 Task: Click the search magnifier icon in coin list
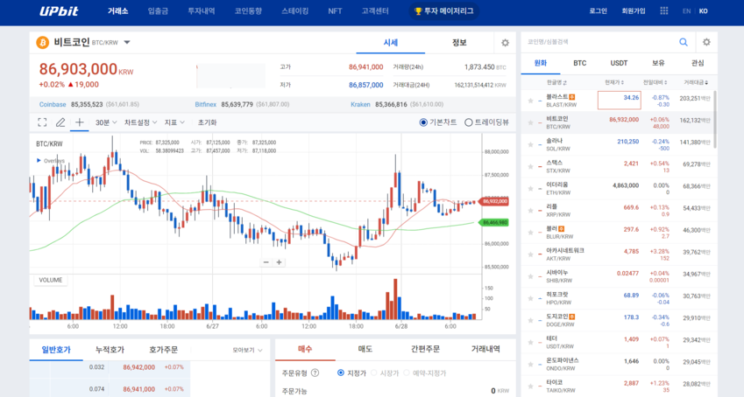(684, 42)
